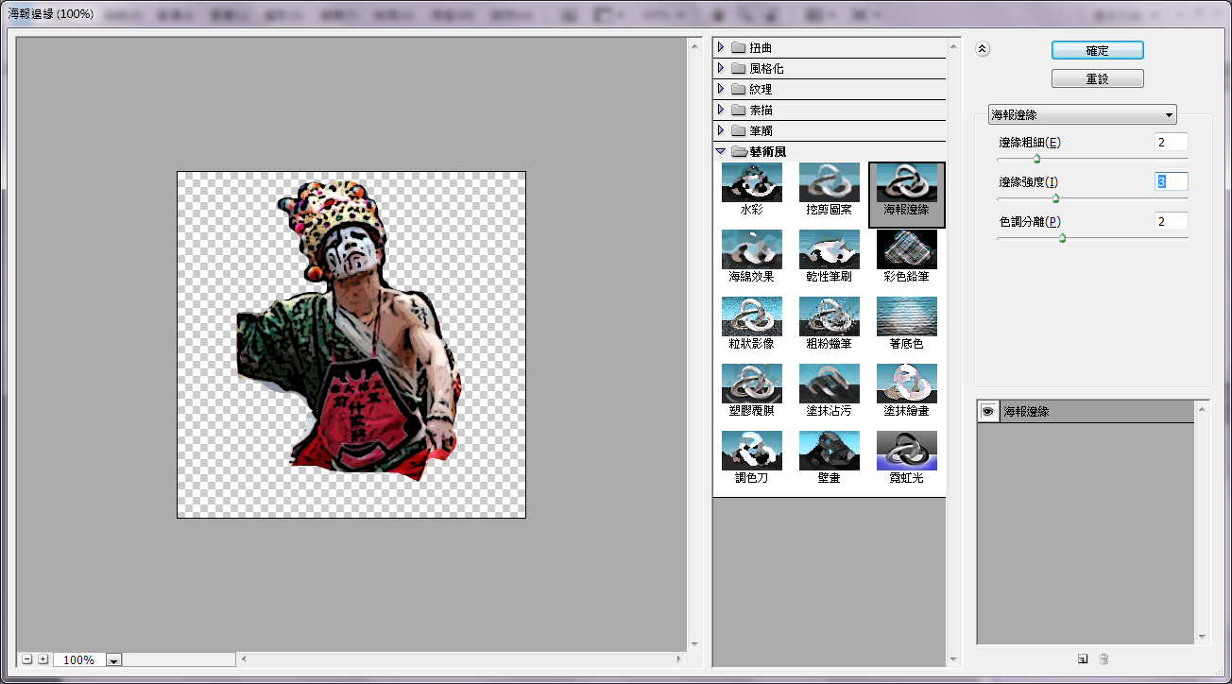Pick the 彩色鉛筆 filter thumbnail
The width and height of the screenshot is (1232, 684).
point(906,249)
